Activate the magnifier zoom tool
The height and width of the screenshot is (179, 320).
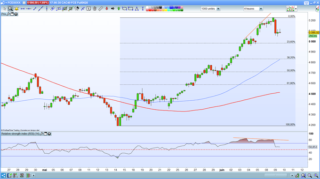(x=10, y=9)
